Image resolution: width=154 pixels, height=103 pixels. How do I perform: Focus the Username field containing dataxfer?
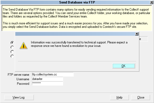click(48, 79)
